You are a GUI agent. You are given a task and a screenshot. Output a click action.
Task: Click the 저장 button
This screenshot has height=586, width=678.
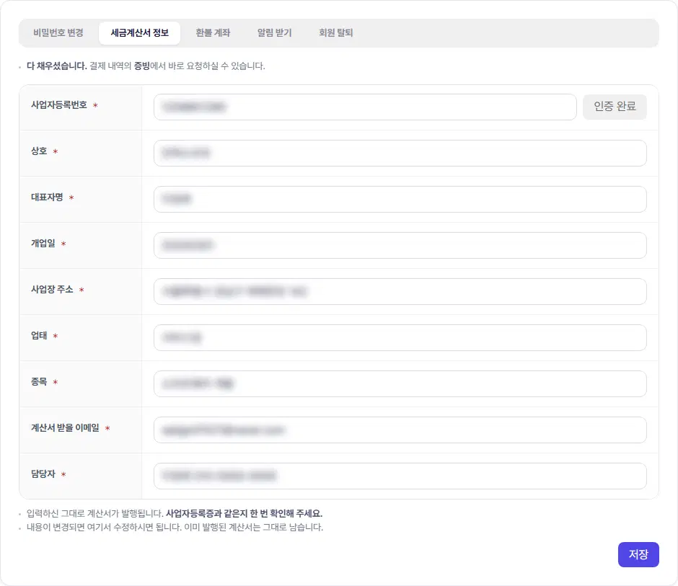coord(638,554)
